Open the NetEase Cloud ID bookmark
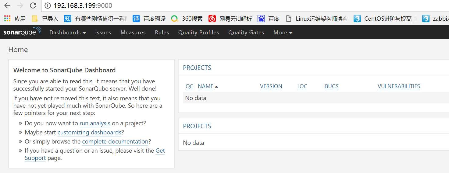The height and width of the screenshot is (173, 449). click(x=230, y=19)
